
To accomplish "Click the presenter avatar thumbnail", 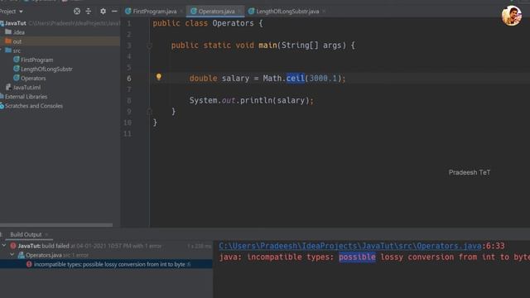I will [512, 16].
